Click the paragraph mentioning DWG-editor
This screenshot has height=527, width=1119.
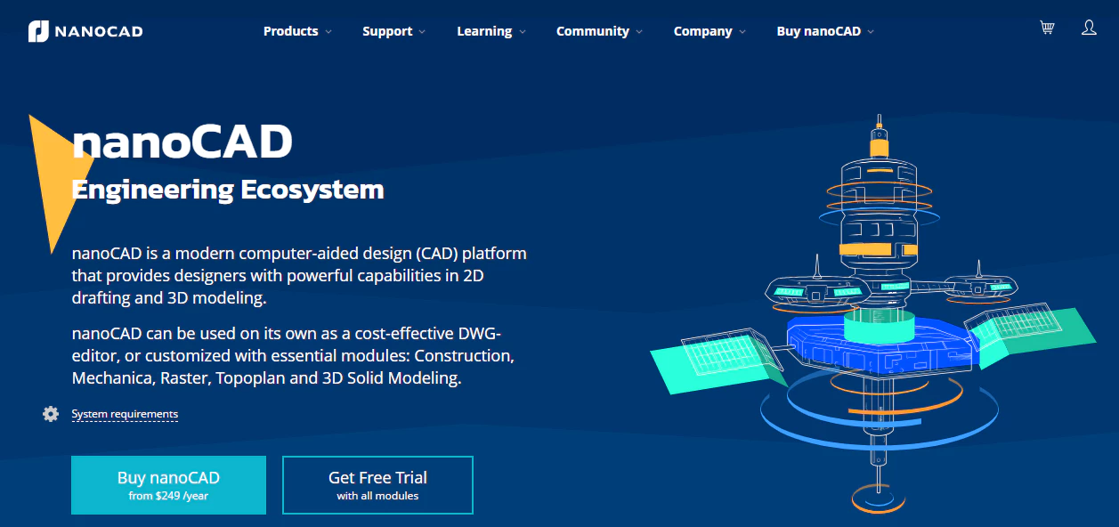click(293, 356)
